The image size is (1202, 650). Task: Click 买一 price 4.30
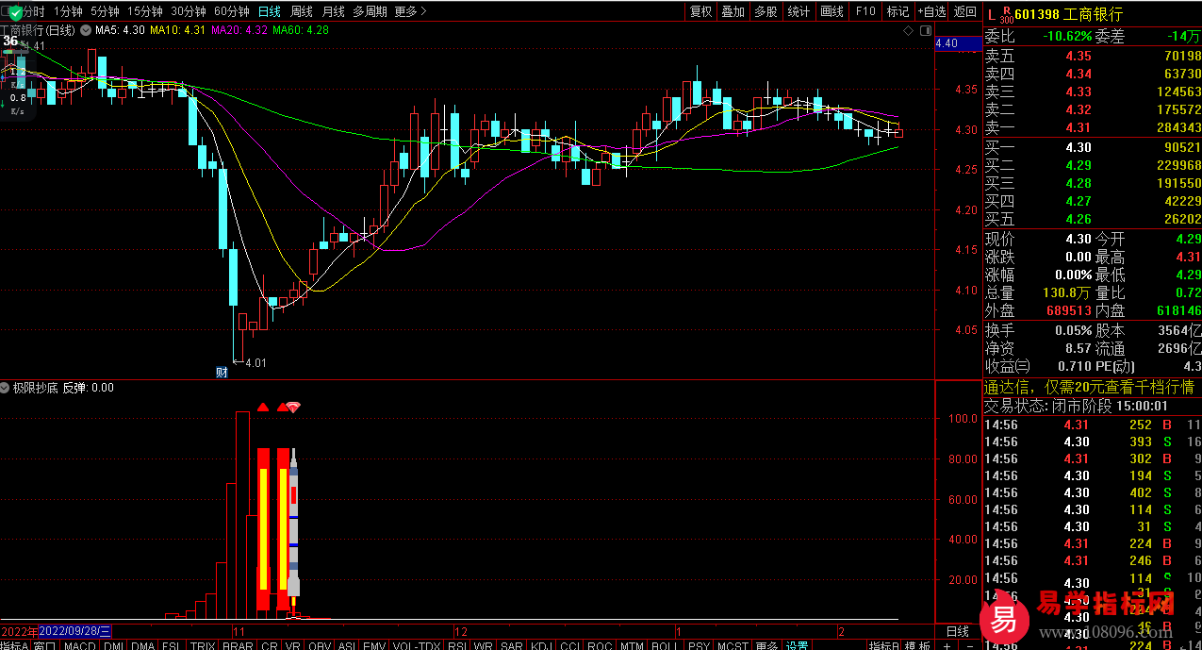tap(1079, 146)
